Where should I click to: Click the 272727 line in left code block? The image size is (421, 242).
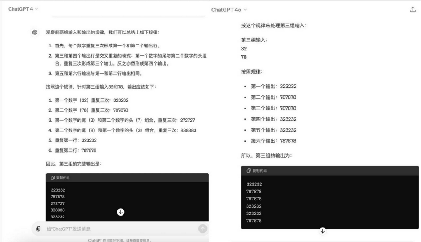pos(57,203)
